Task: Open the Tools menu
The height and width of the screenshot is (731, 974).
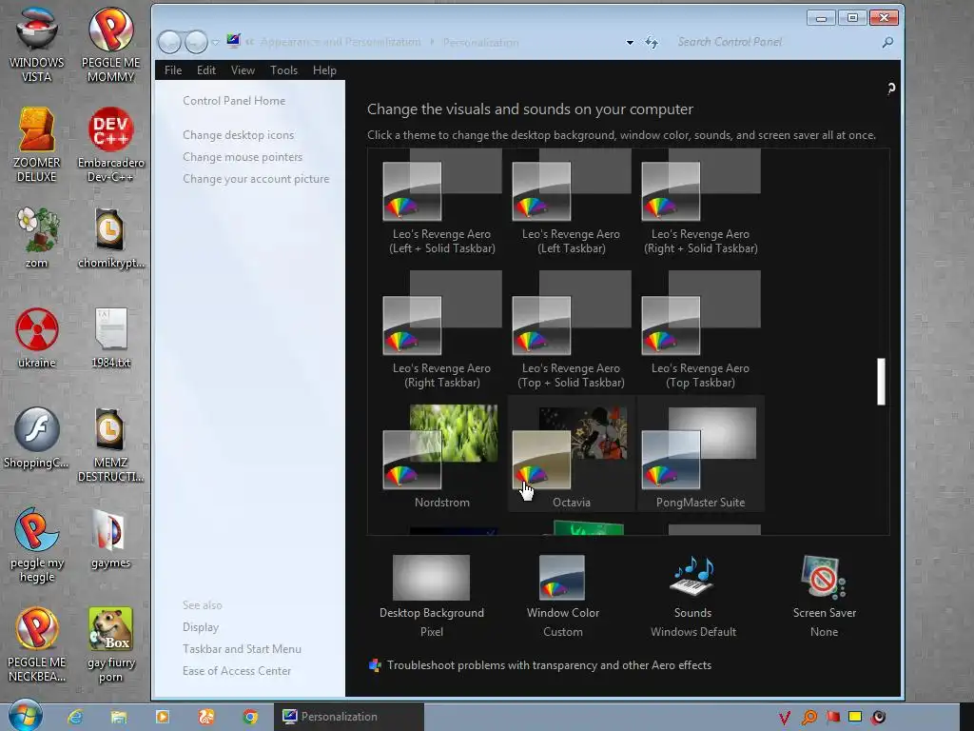Action: (x=283, y=70)
